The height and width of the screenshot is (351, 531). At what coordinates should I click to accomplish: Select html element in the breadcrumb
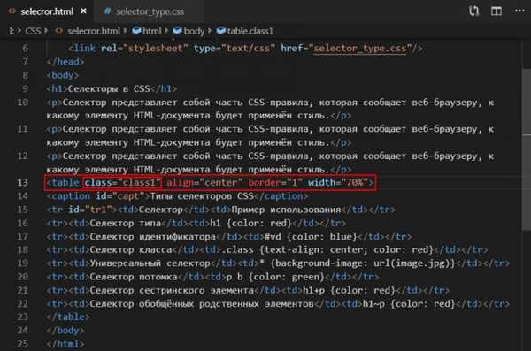pyautogui.click(x=151, y=31)
